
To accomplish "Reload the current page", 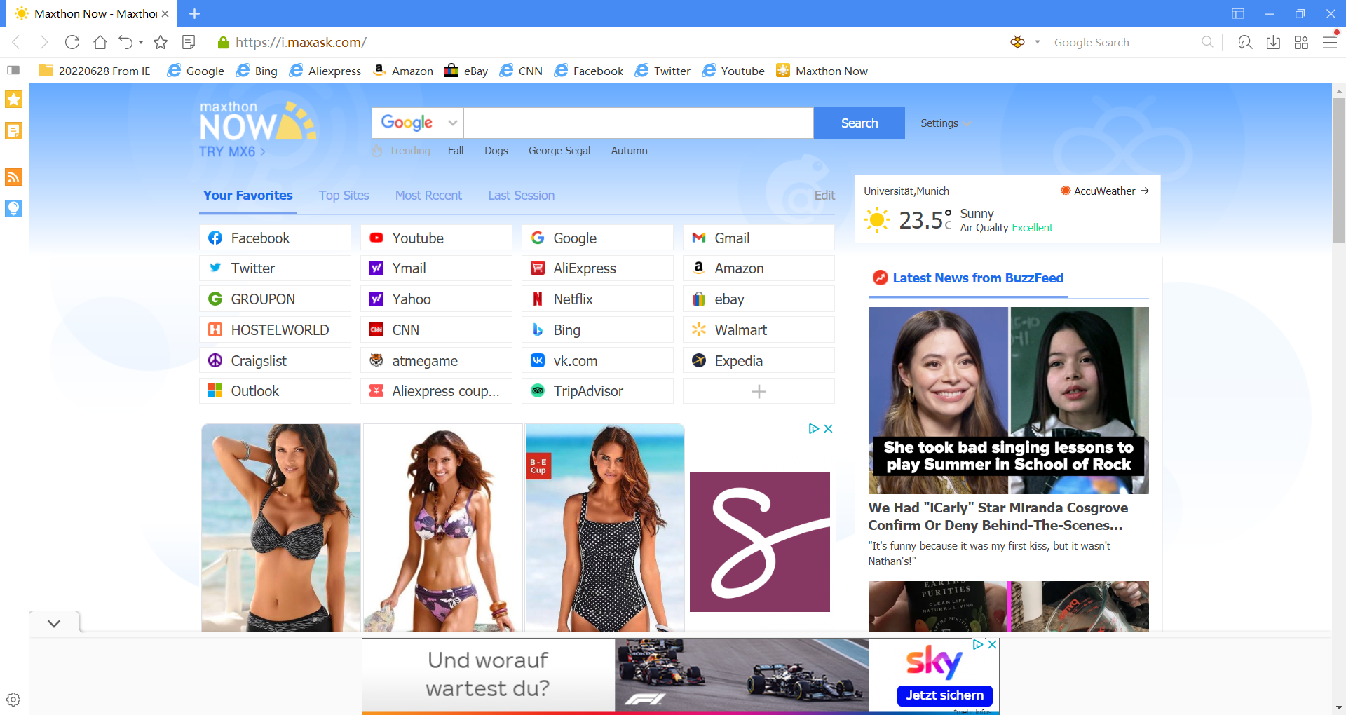I will coord(72,43).
